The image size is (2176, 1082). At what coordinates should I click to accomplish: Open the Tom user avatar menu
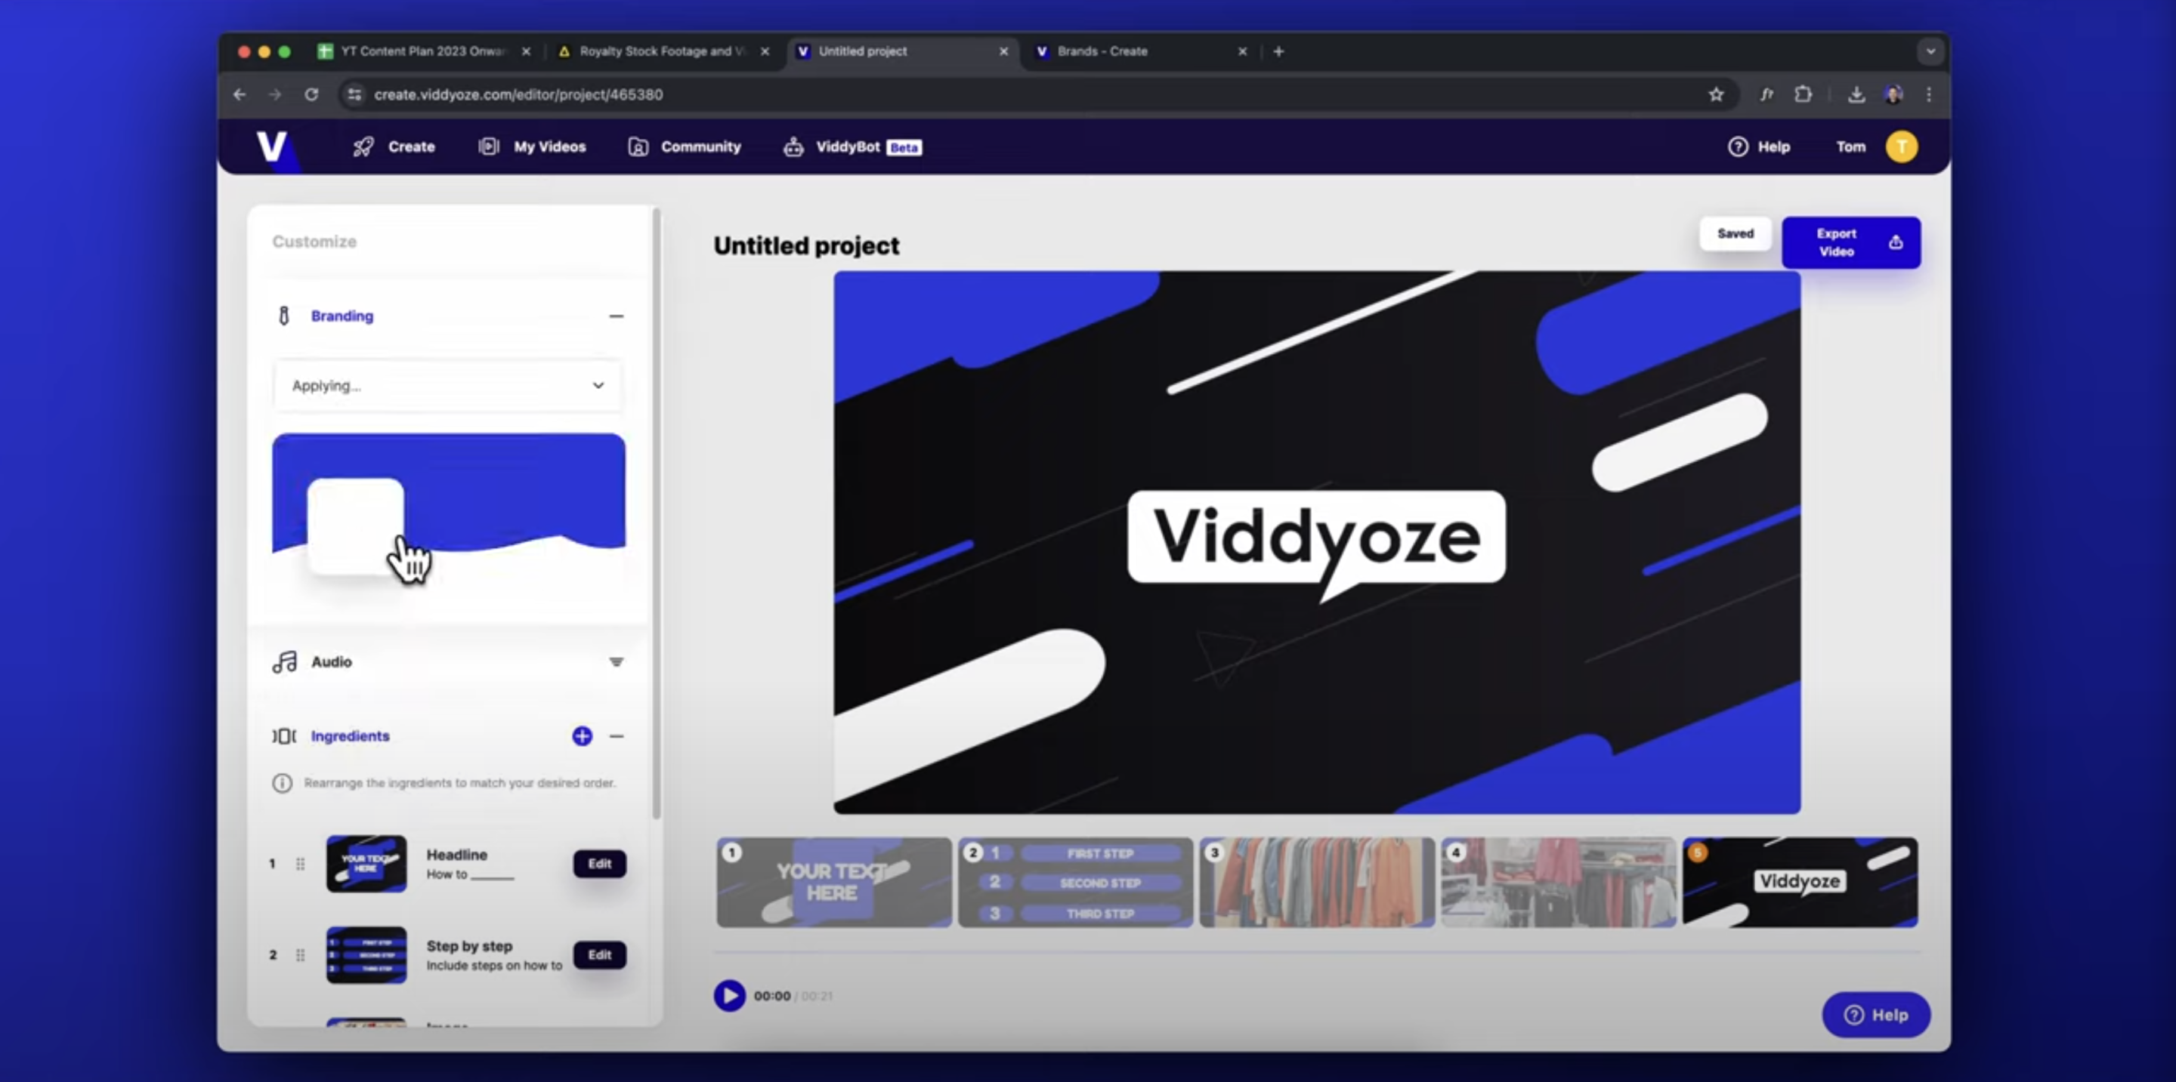[1902, 146]
